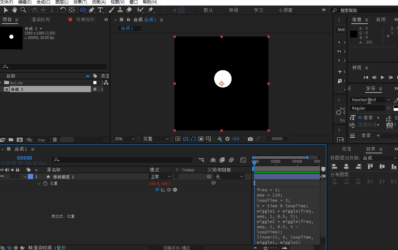Select the Clone Stamp tool
The width and height of the screenshot is (398, 250).
[120, 10]
